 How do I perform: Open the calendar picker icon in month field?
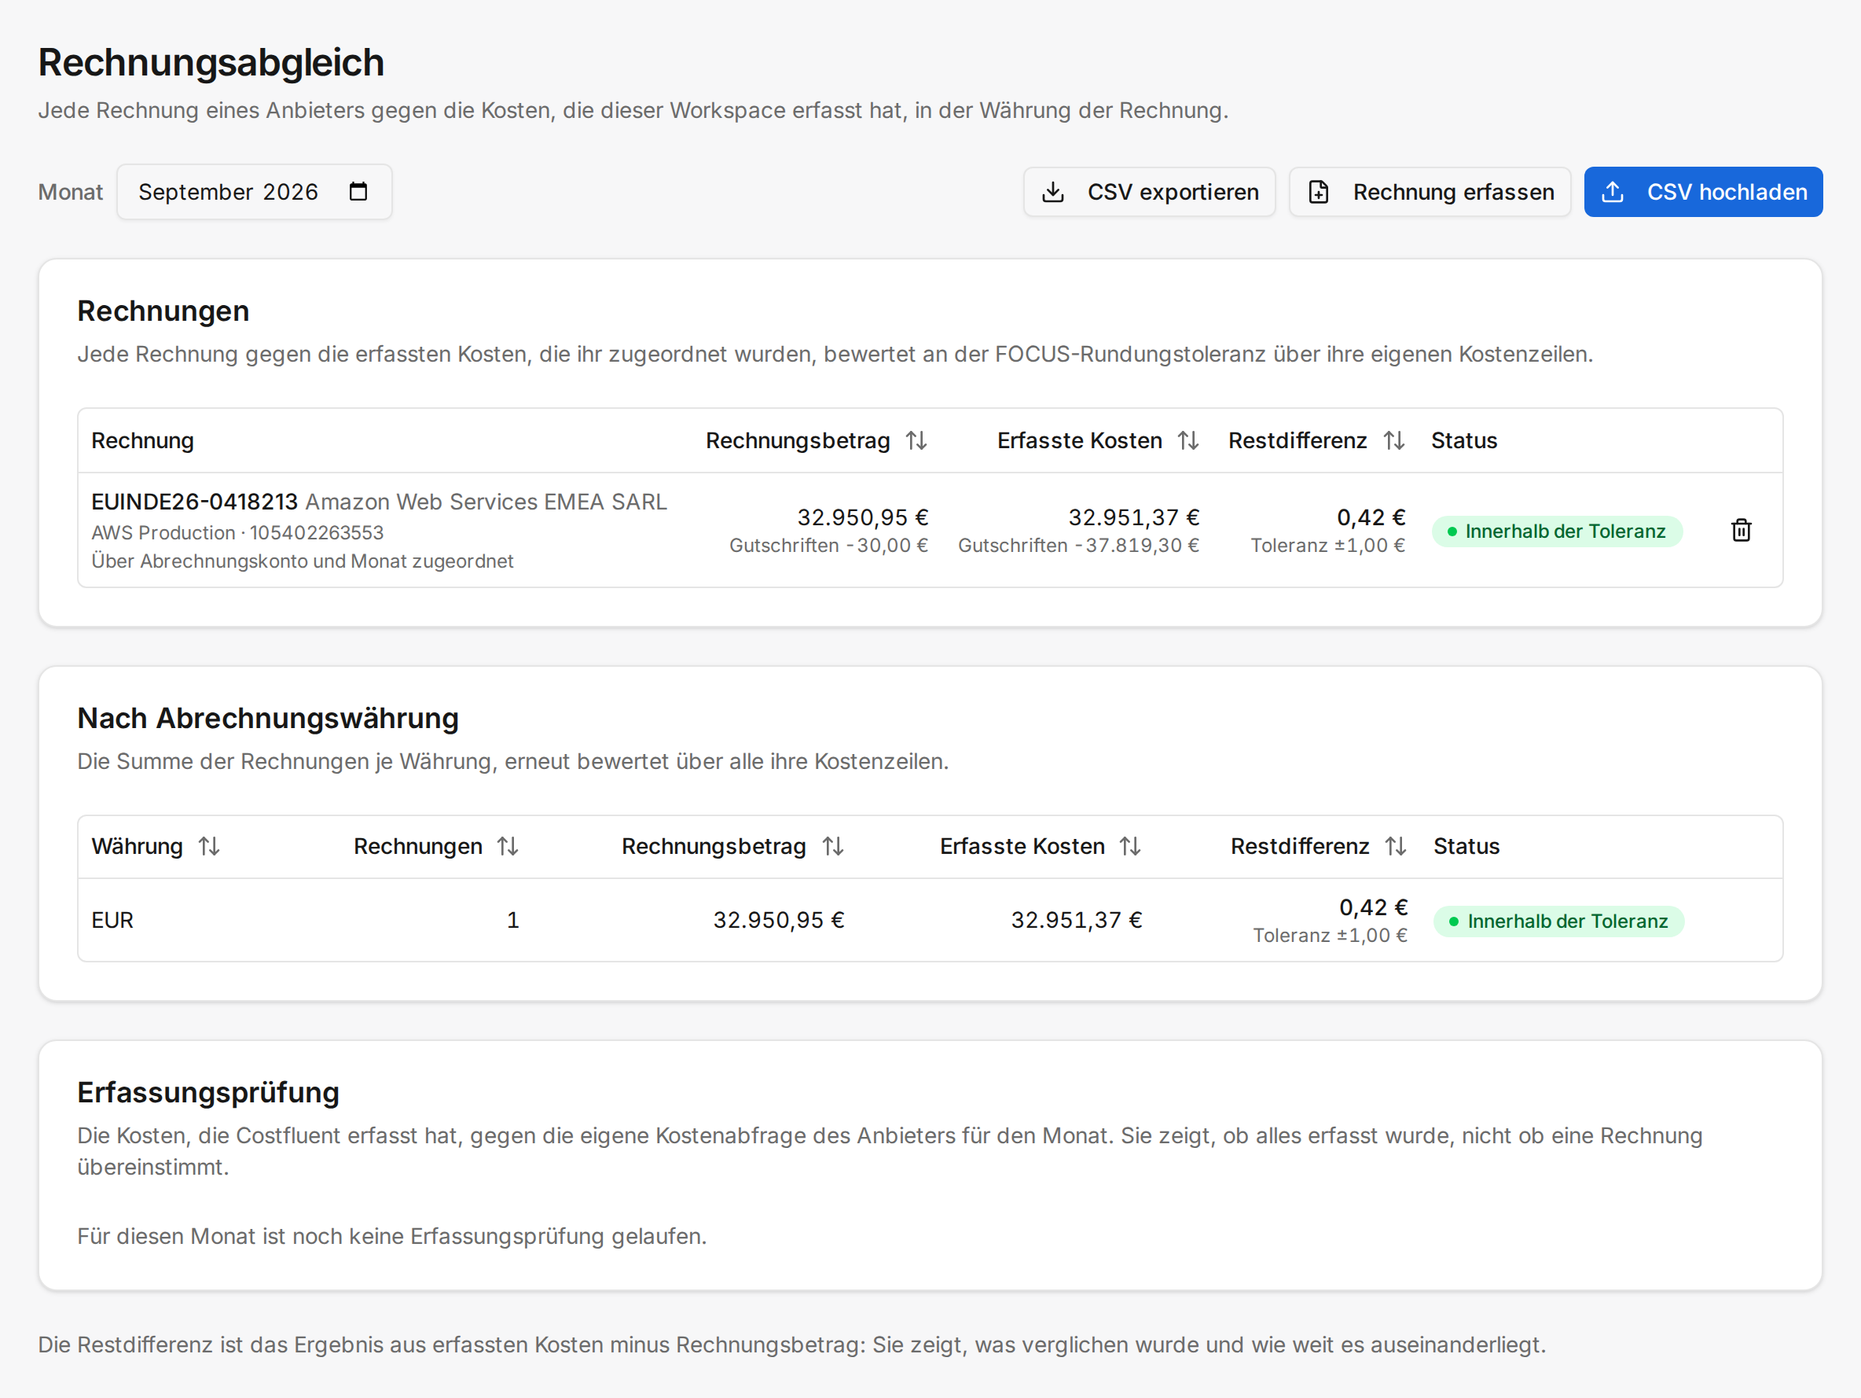click(358, 192)
